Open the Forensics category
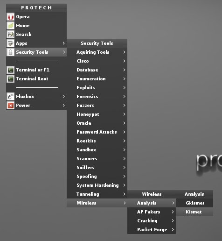 [x=97, y=97]
